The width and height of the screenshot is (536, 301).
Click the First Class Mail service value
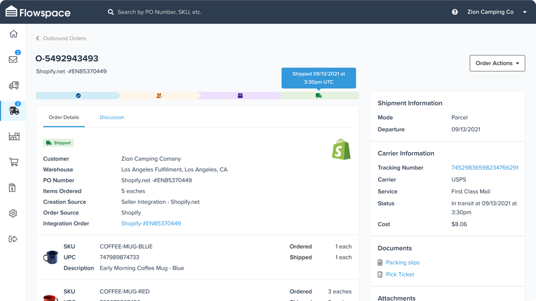click(471, 192)
